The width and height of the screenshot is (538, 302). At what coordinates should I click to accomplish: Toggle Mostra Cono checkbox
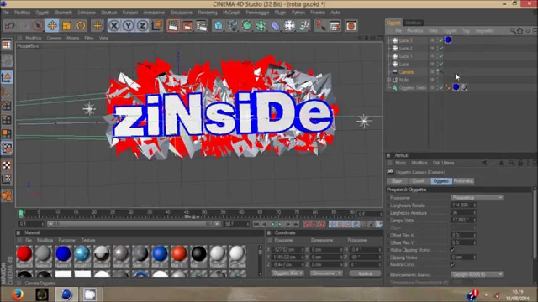(x=453, y=265)
